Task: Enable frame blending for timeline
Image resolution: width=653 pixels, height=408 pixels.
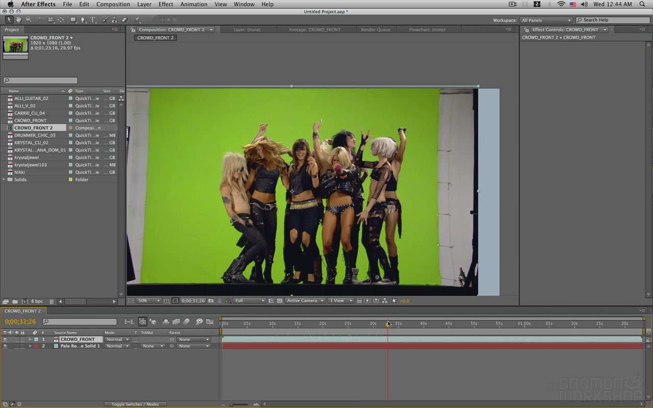Action: tap(176, 322)
